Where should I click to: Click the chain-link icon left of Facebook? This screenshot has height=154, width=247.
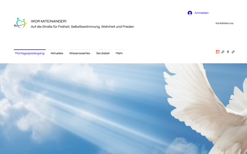[223, 52]
